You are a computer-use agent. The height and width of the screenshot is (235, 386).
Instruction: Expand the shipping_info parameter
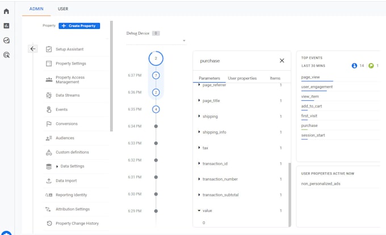[199, 132]
